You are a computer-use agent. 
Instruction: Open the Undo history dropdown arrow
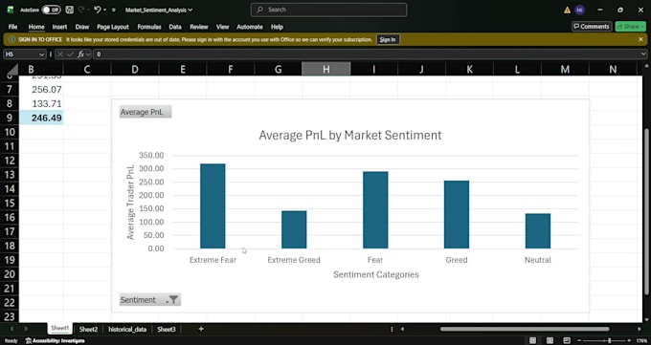[x=105, y=10]
